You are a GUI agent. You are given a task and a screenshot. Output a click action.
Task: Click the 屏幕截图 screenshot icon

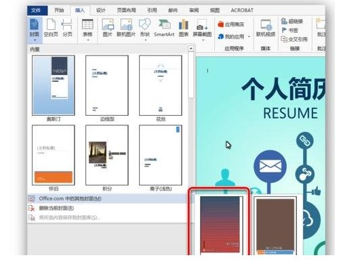(x=202, y=24)
